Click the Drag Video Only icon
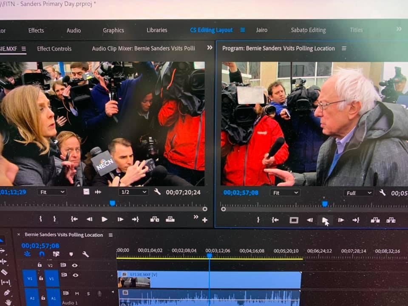408x306 pixels. [x=86, y=192]
